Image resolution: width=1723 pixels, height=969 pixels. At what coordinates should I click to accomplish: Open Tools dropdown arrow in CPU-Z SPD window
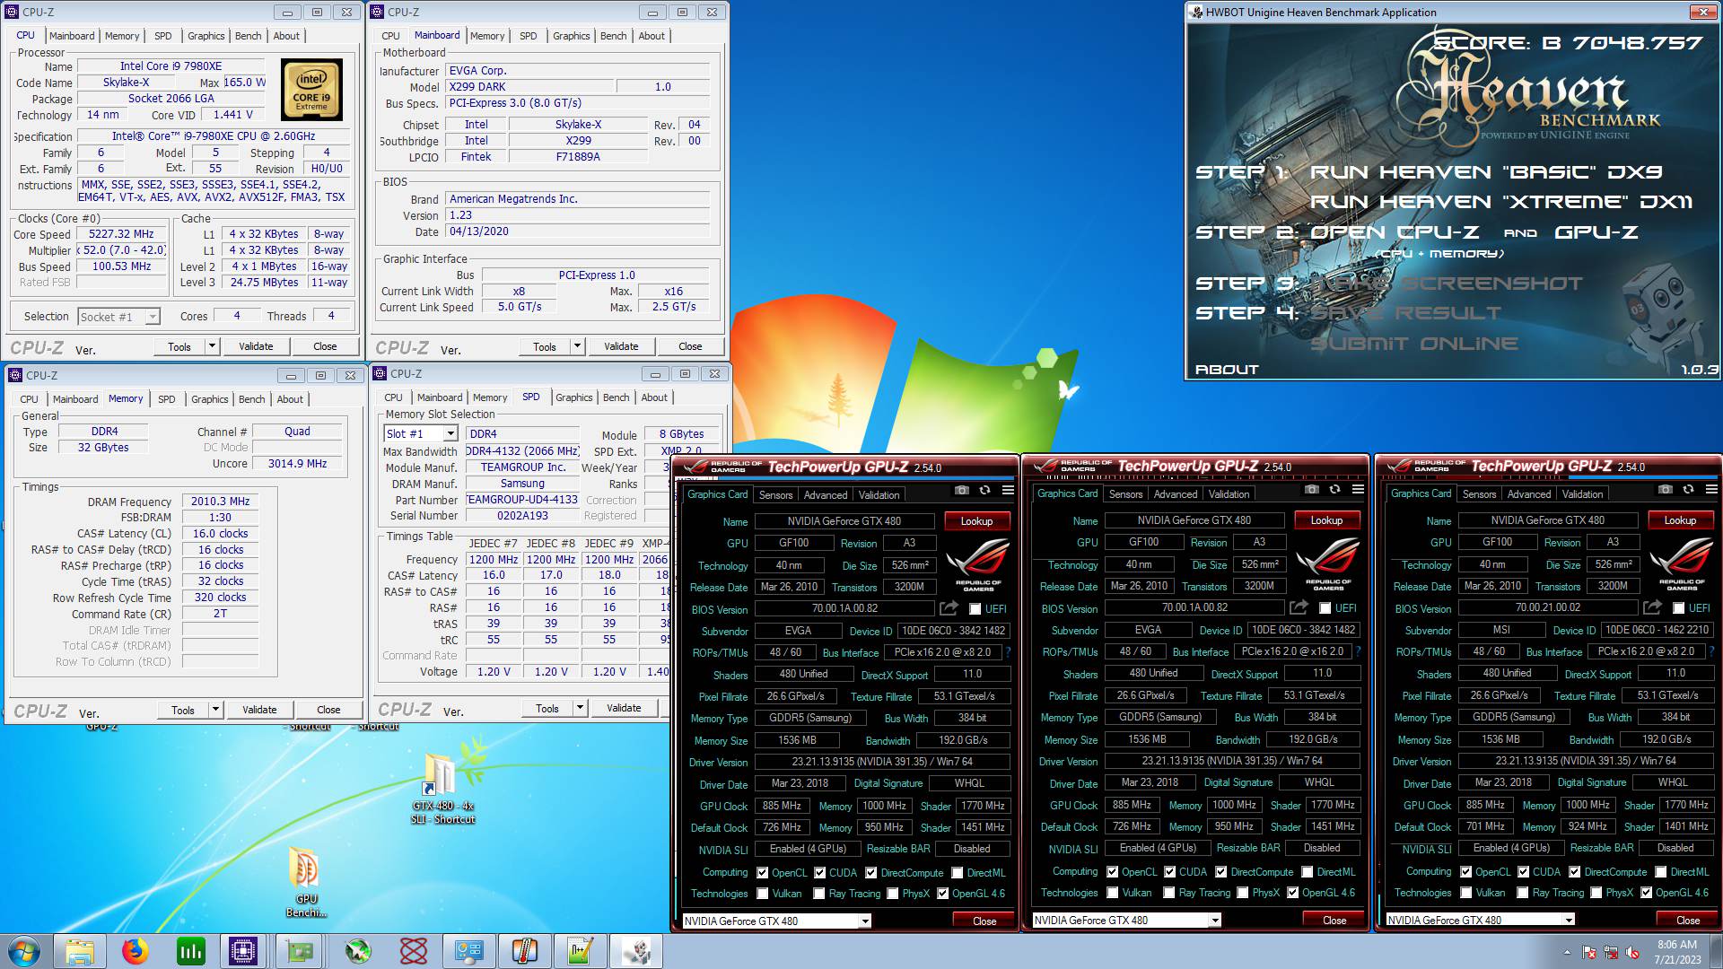tap(580, 708)
